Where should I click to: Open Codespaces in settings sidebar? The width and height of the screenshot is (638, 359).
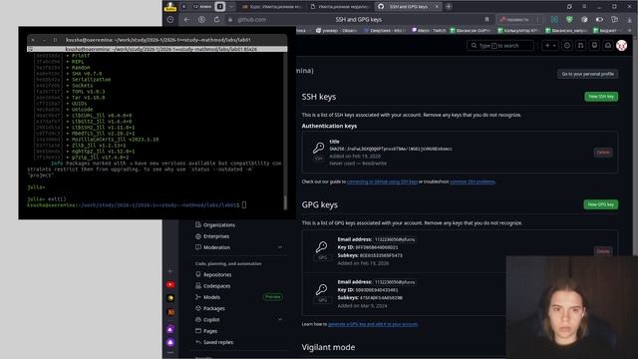click(216, 286)
